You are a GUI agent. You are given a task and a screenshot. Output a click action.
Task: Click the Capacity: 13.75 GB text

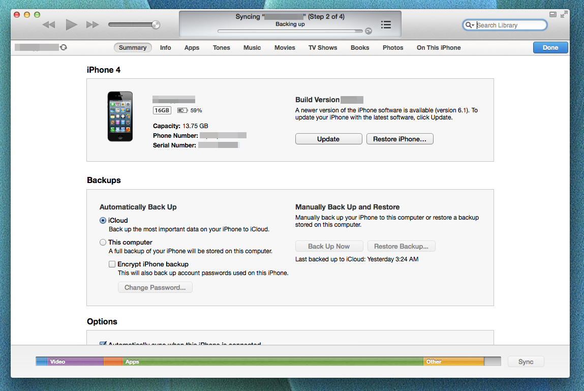(x=180, y=126)
